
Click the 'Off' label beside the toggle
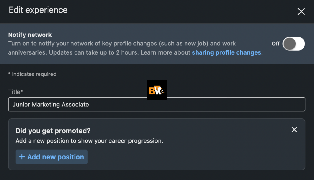pyautogui.click(x=276, y=44)
